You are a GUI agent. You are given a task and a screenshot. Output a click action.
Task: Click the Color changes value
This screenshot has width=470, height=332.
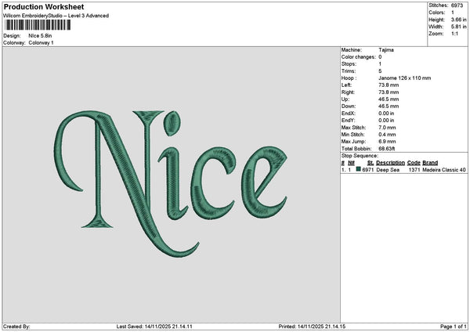[380, 57]
